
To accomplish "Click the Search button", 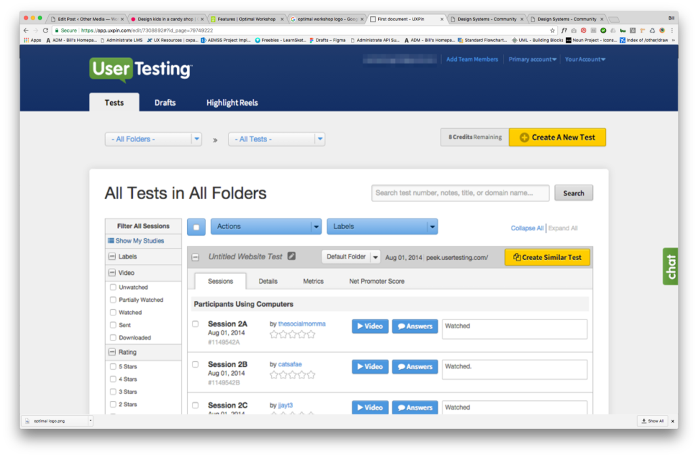I will (573, 193).
